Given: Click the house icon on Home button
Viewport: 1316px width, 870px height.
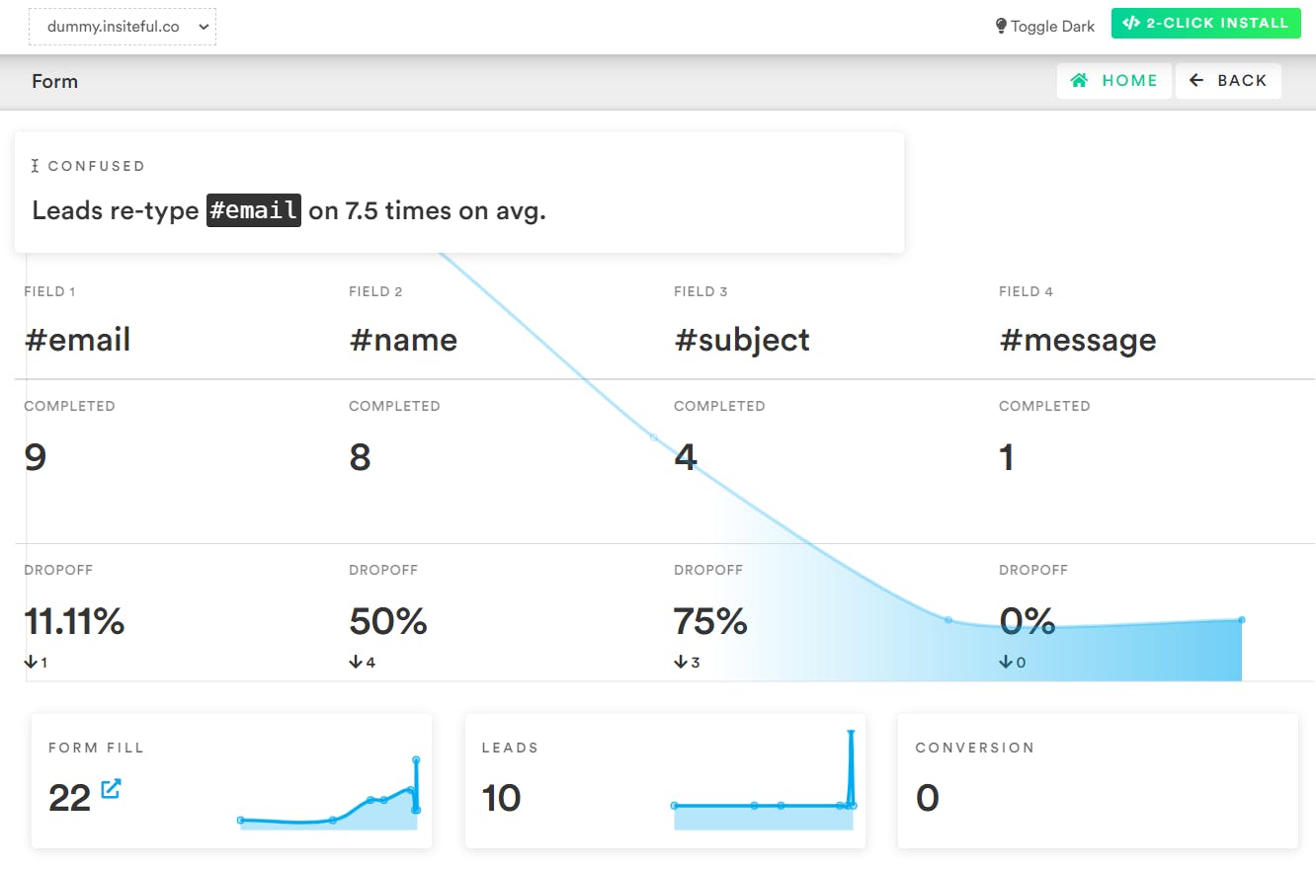Looking at the screenshot, I should point(1080,81).
